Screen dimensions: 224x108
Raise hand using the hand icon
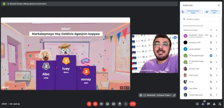(120, 104)
